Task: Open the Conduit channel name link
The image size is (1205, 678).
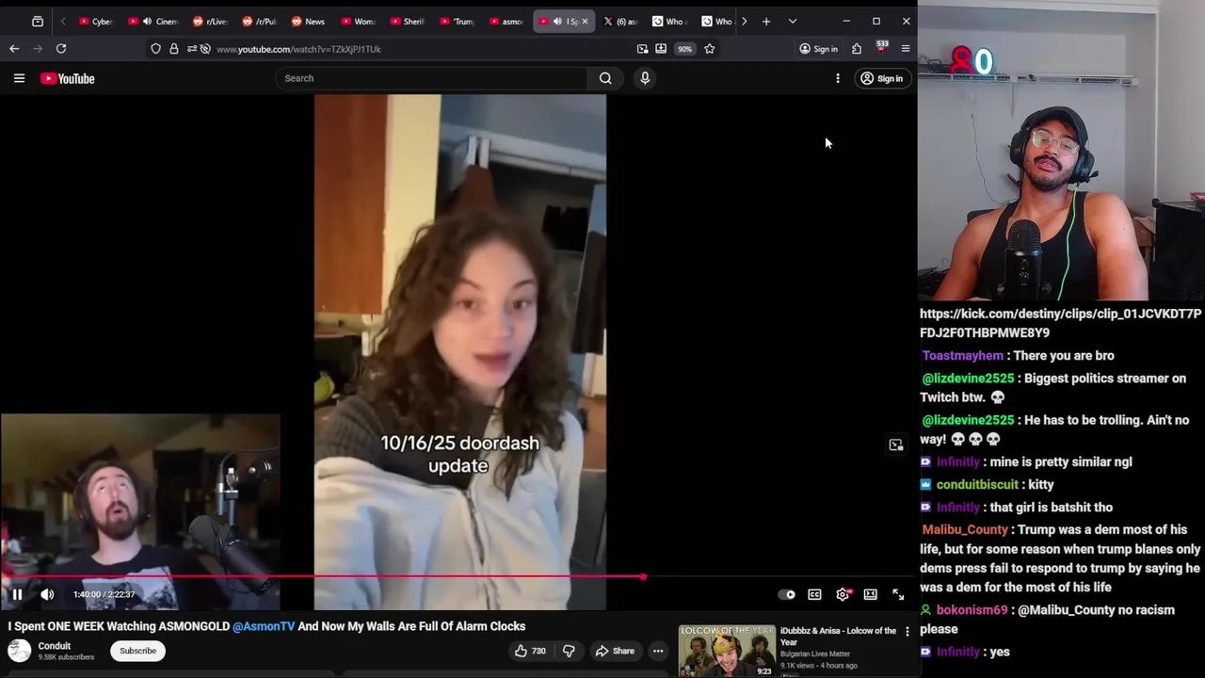Action: (55, 646)
